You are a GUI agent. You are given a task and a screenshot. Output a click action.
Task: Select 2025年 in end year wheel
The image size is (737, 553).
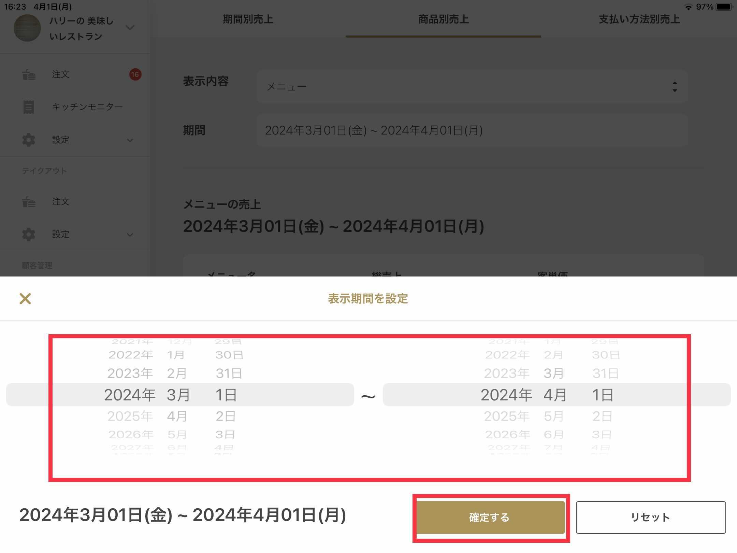[507, 416]
